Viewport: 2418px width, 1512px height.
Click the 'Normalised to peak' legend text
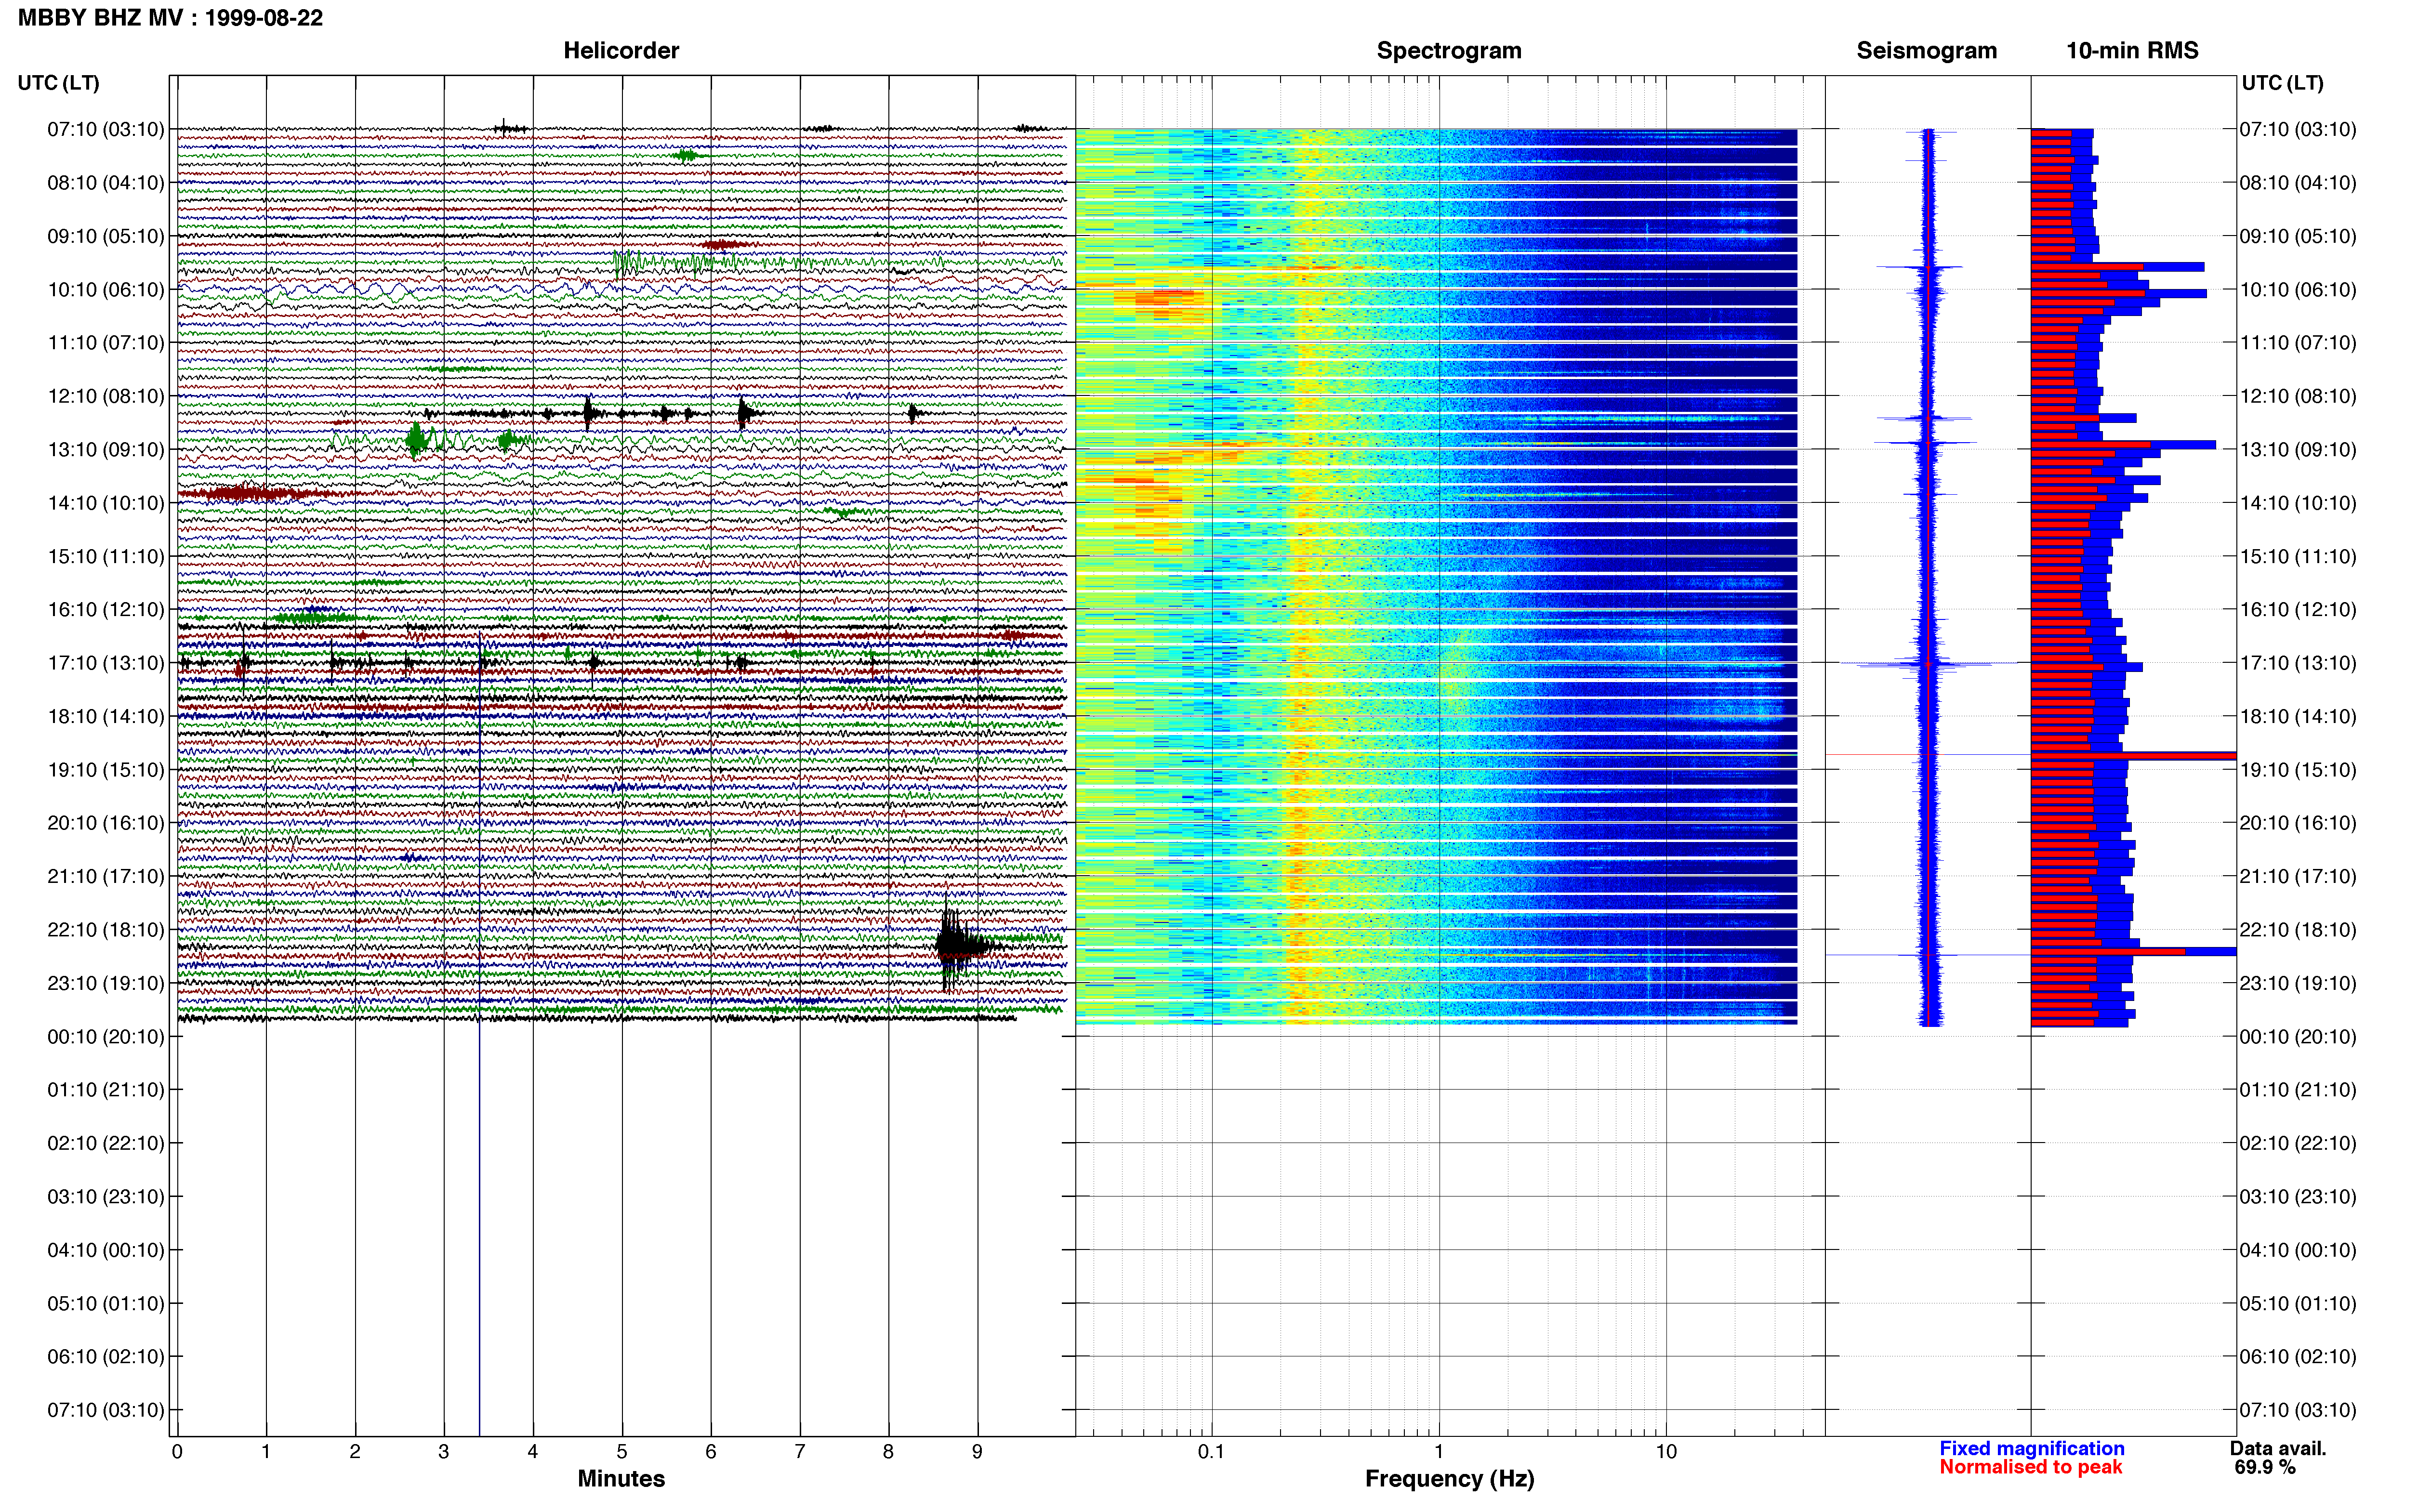(x=2030, y=1468)
